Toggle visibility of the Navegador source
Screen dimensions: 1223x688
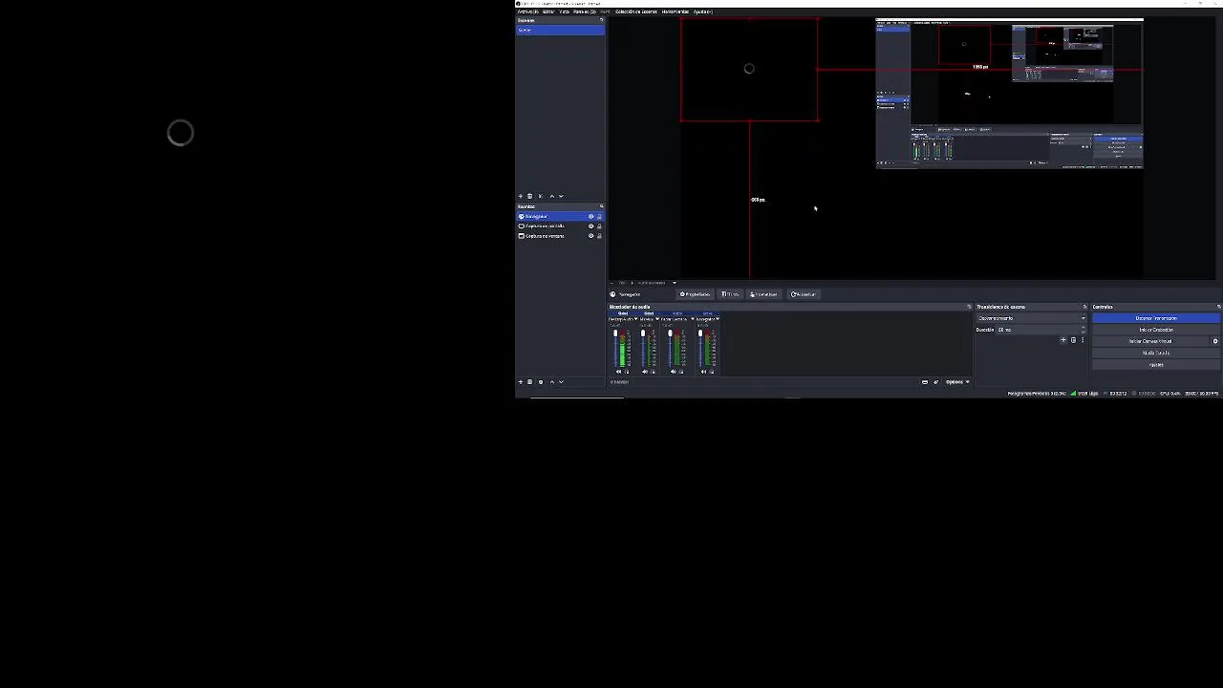(x=590, y=217)
